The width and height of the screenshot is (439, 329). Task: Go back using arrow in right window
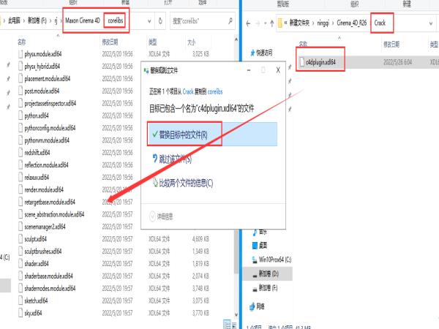click(248, 23)
